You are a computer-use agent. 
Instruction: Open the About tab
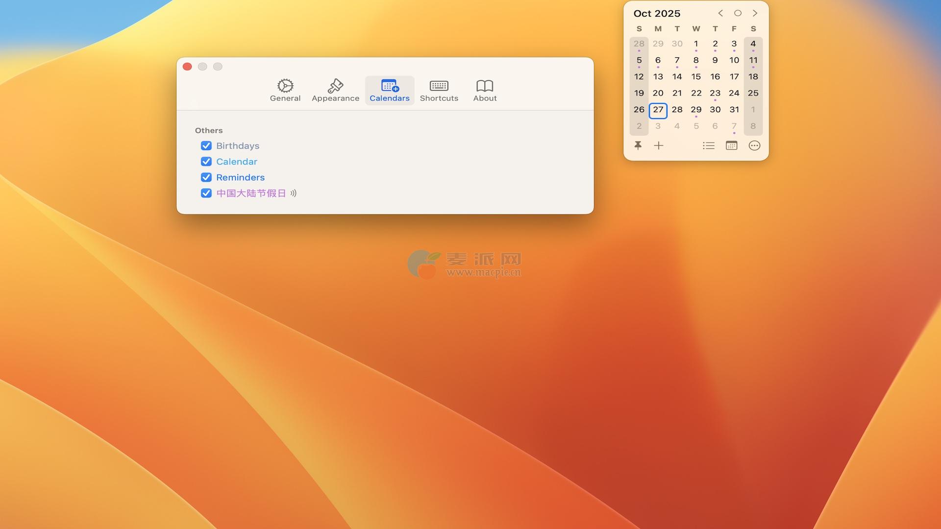(x=485, y=91)
